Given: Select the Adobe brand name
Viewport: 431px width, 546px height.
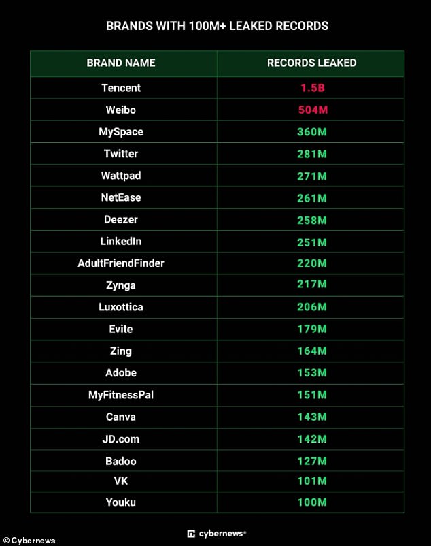Looking at the screenshot, I should coord(121,372).
